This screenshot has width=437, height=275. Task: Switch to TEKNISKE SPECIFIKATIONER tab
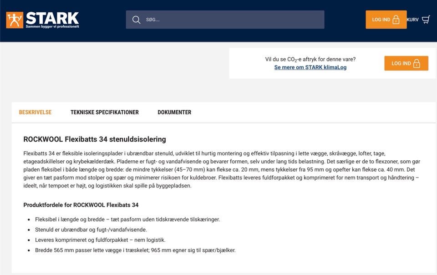[x=105, y=112]
